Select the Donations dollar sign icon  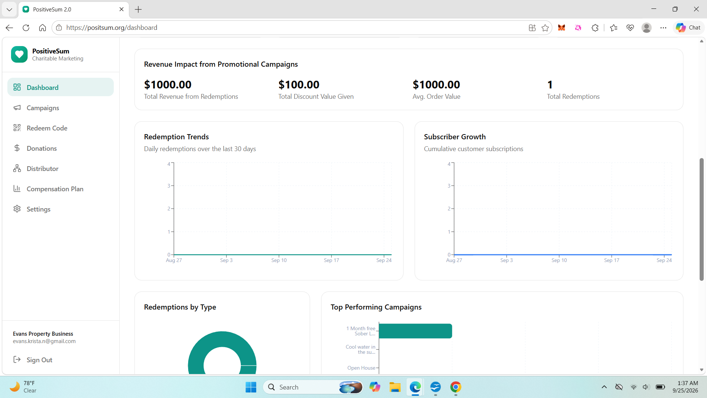coord(17,148)
